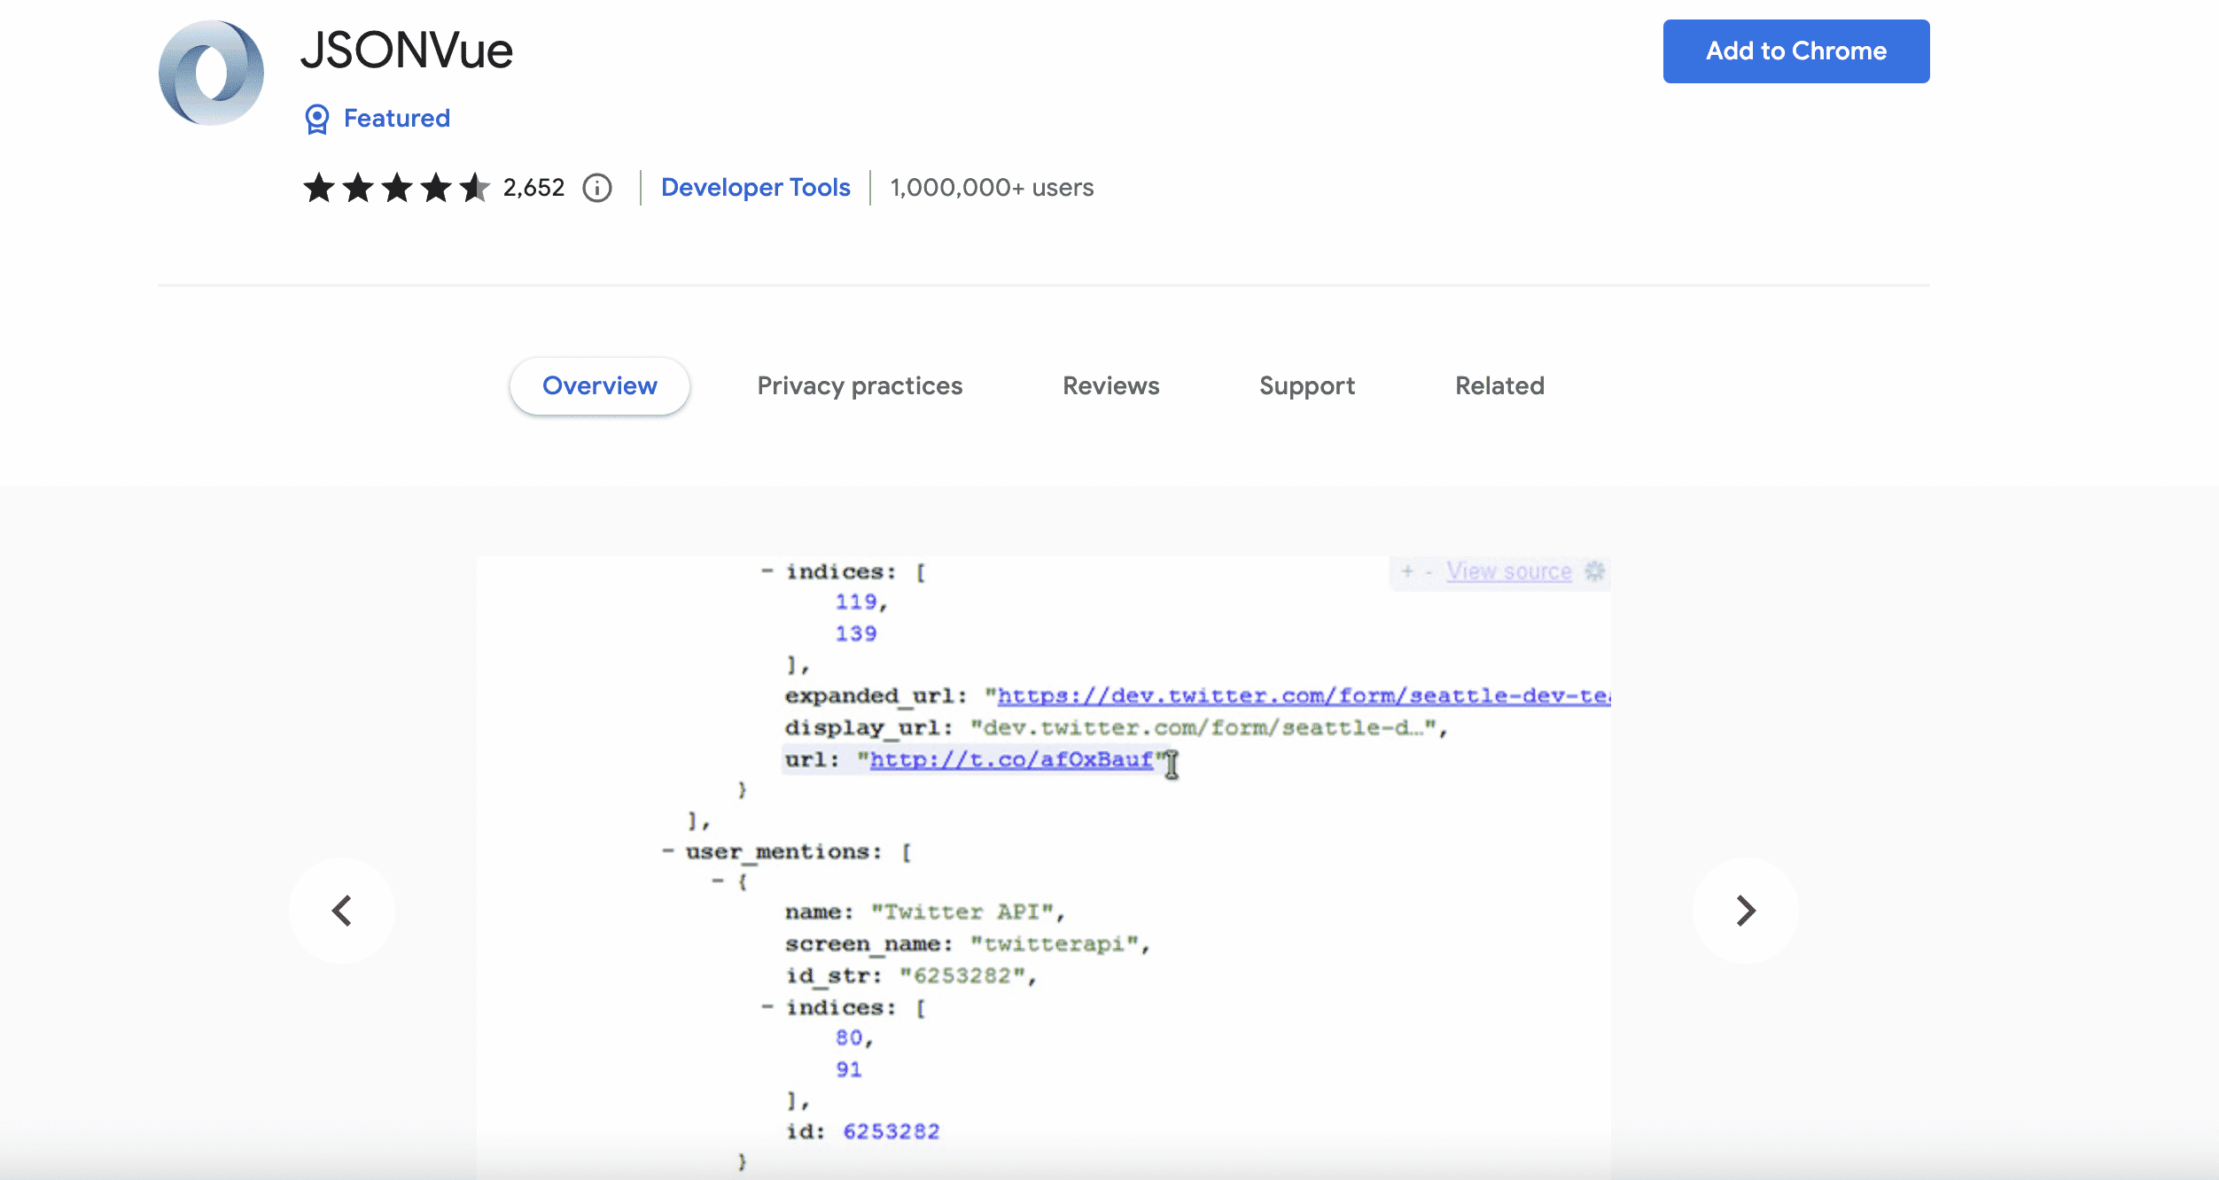Select the Overview tab
Image resolution: width=2219 pixels, height=1180 pixels.
tap(600, 386)
